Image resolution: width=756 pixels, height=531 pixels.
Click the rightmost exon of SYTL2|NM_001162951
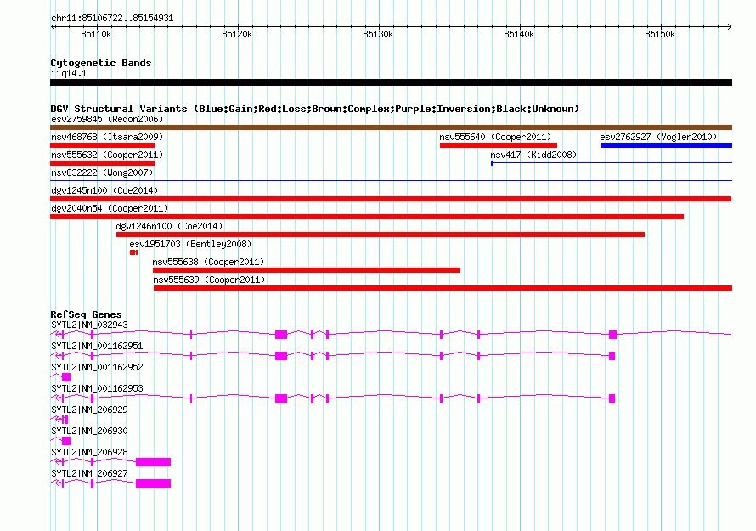612,356
